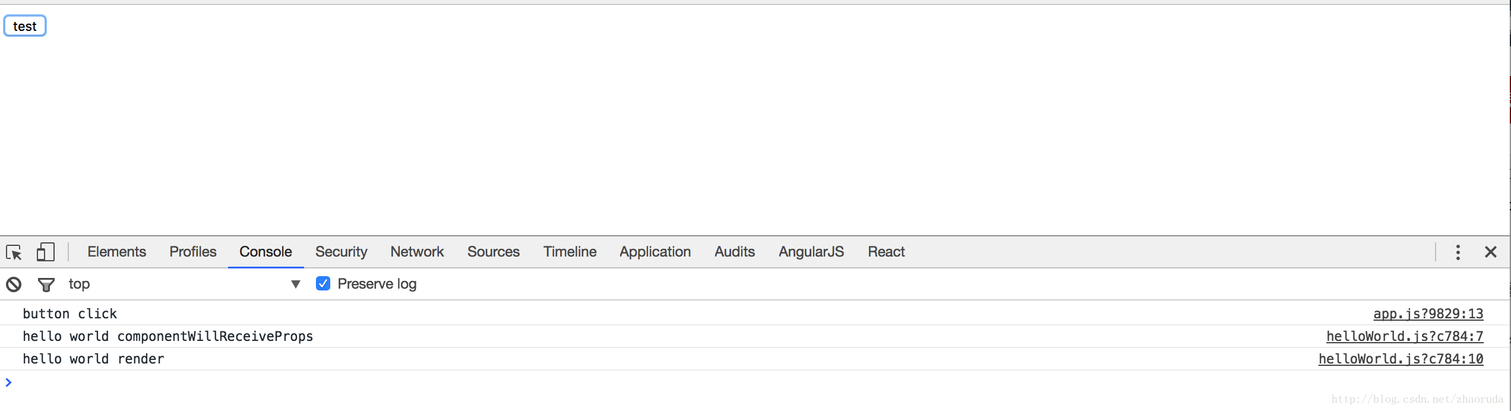Select the AngularJS tab

click(811, 252)
